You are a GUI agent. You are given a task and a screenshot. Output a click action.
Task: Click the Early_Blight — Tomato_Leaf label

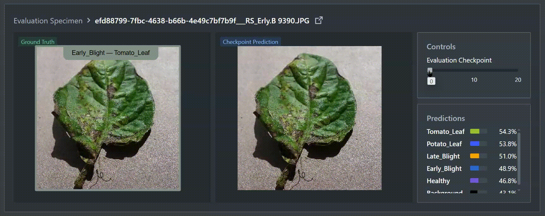111,53
